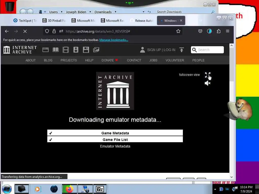Open site permissions icon in address bar
The height and width of the screenshot is (194, 259).
(61, 31)
